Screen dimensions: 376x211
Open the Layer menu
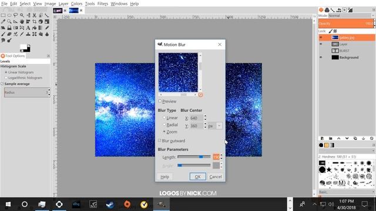click(63, 4)
